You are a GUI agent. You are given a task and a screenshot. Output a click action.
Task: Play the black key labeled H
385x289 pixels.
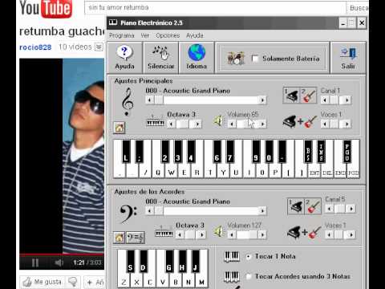click(182, 261)
